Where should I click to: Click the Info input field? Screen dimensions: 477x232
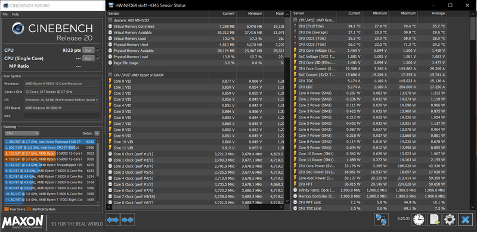pyautogui.click(x=61, y=116)
